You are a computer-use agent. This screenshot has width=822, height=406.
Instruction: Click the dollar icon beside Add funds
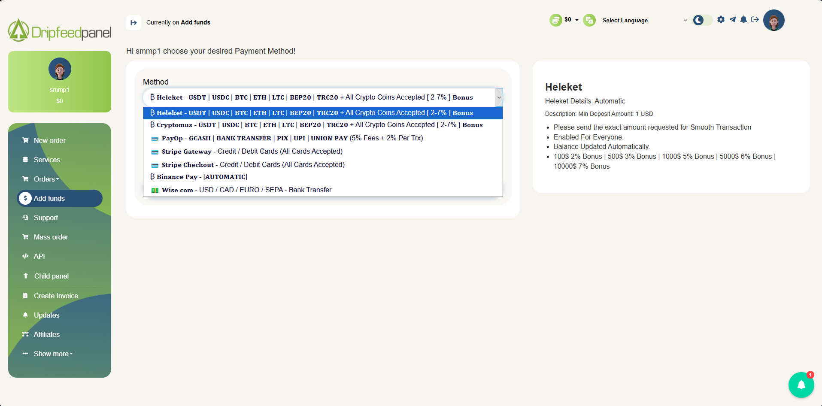[25, 198]
